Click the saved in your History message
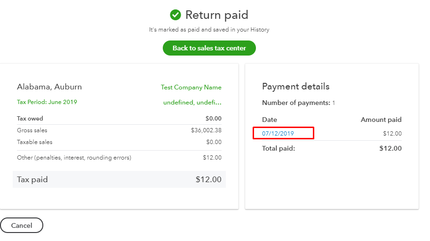The image size is (430, 241). [x=209, y=30]
